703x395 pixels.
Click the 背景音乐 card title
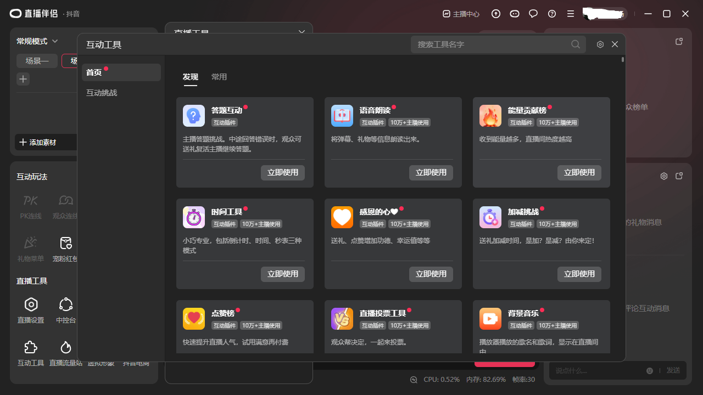[523, 313]
